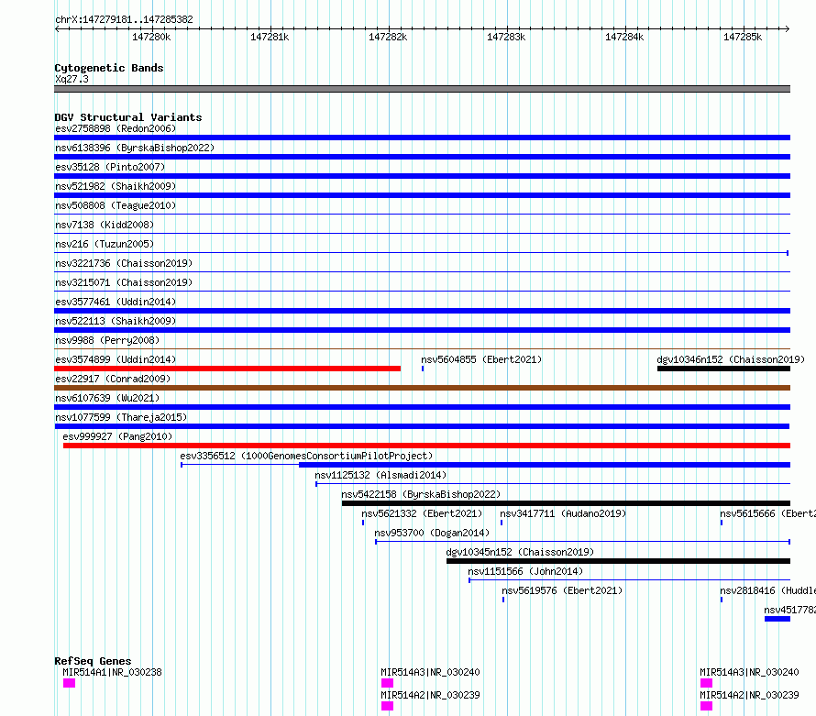This screenshot has width=816, height=716.
Task: Click esv3577461 (Uddin2014) label
Action: (x=116, y=302)
